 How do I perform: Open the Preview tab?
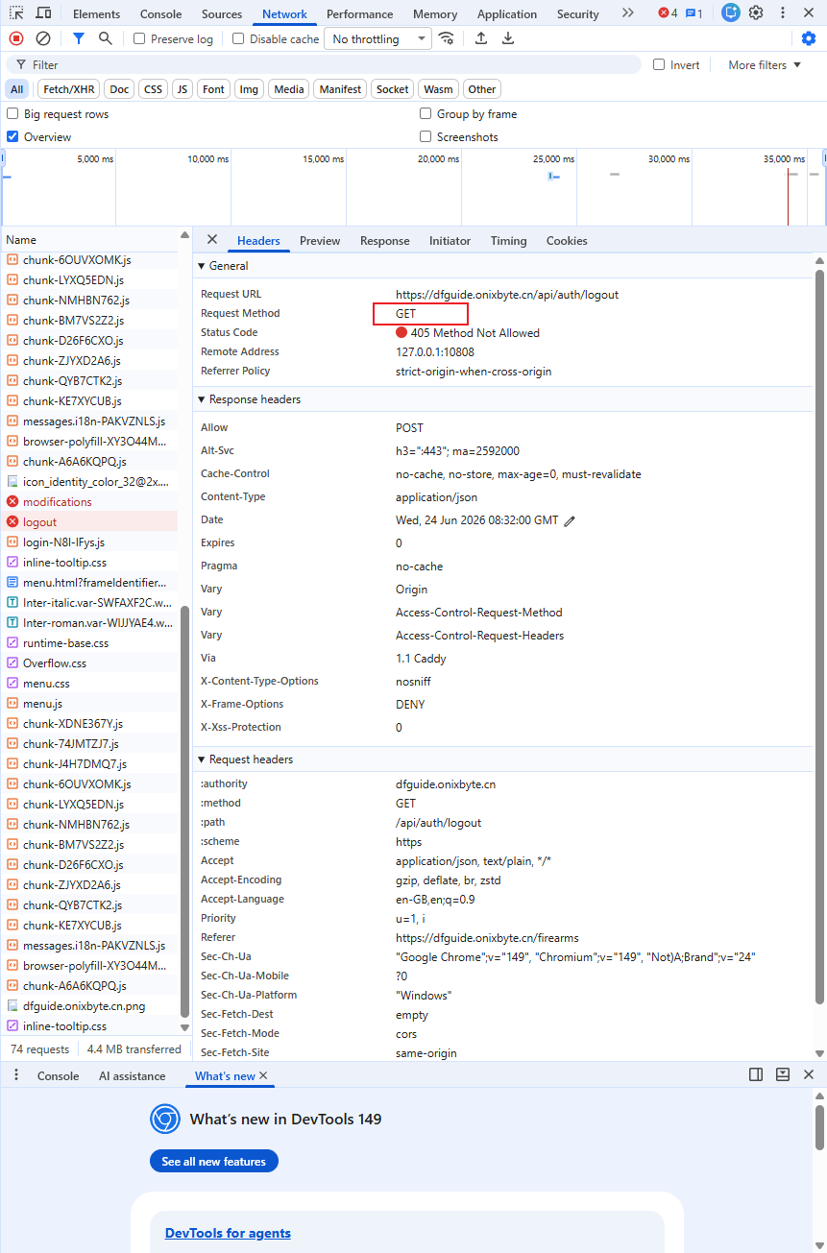click(x=320, y=241)
